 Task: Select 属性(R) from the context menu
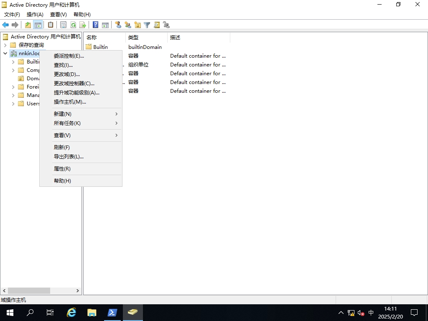[62, 169]
